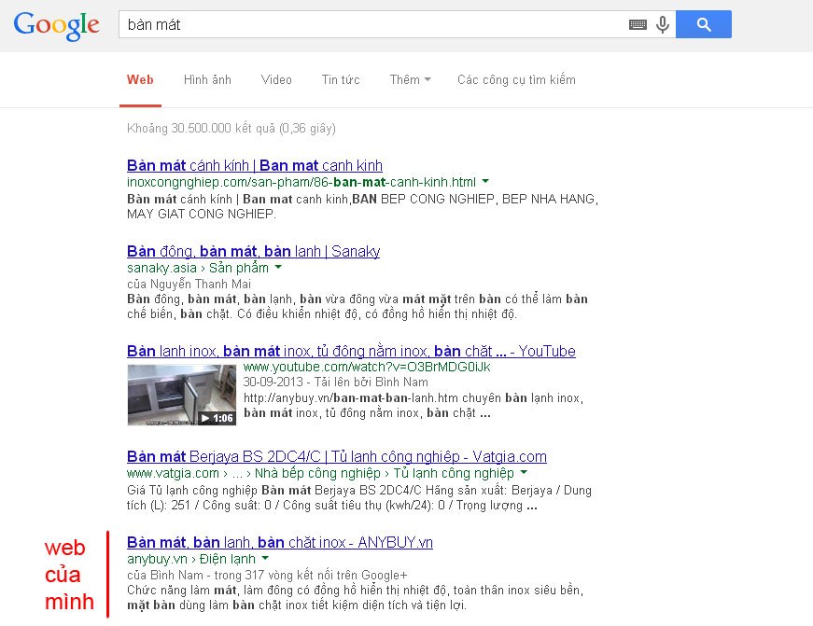Click the snippet starting "Giá Tủ lạnh công nghiệp Bàn mát Berjaya"
The height and width of the screenshot is (626, 813).
[x=359, y=498]
